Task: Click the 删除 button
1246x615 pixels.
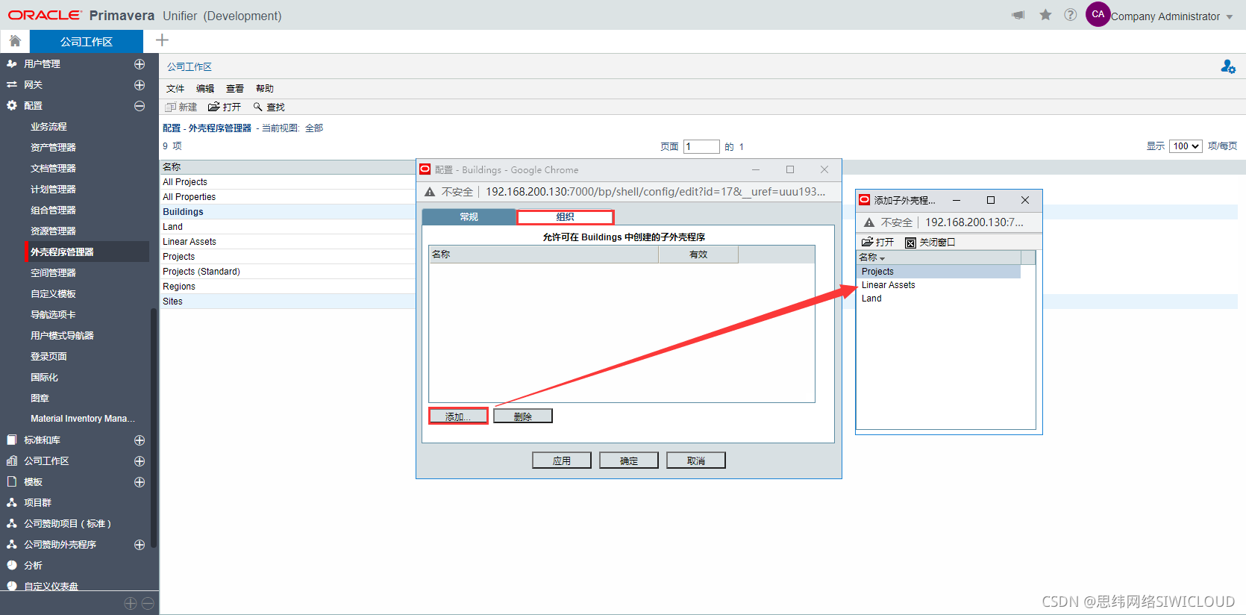Action: [523, 416]
